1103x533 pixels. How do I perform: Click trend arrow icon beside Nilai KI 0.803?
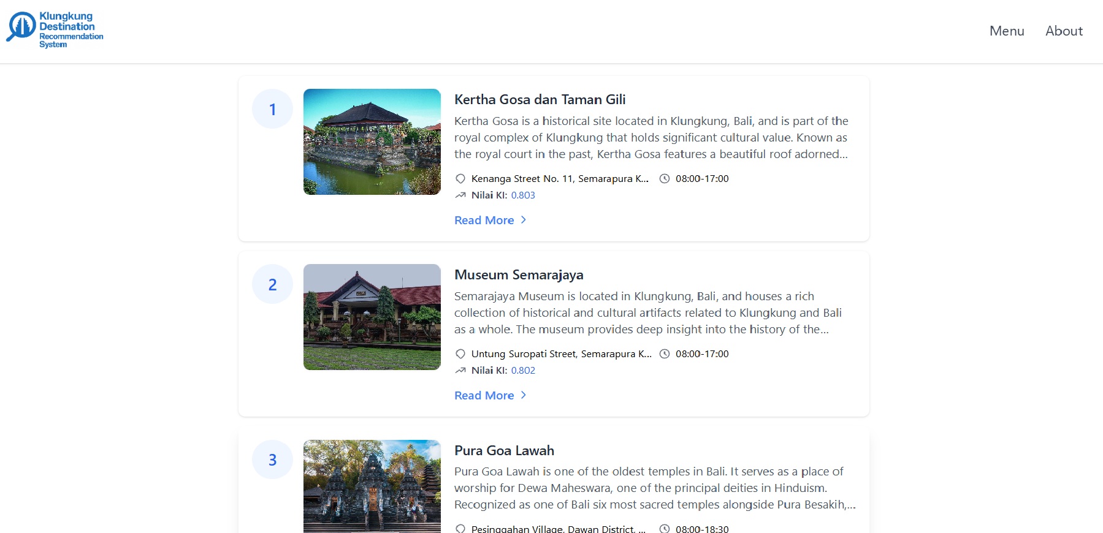tap(460, 195)
